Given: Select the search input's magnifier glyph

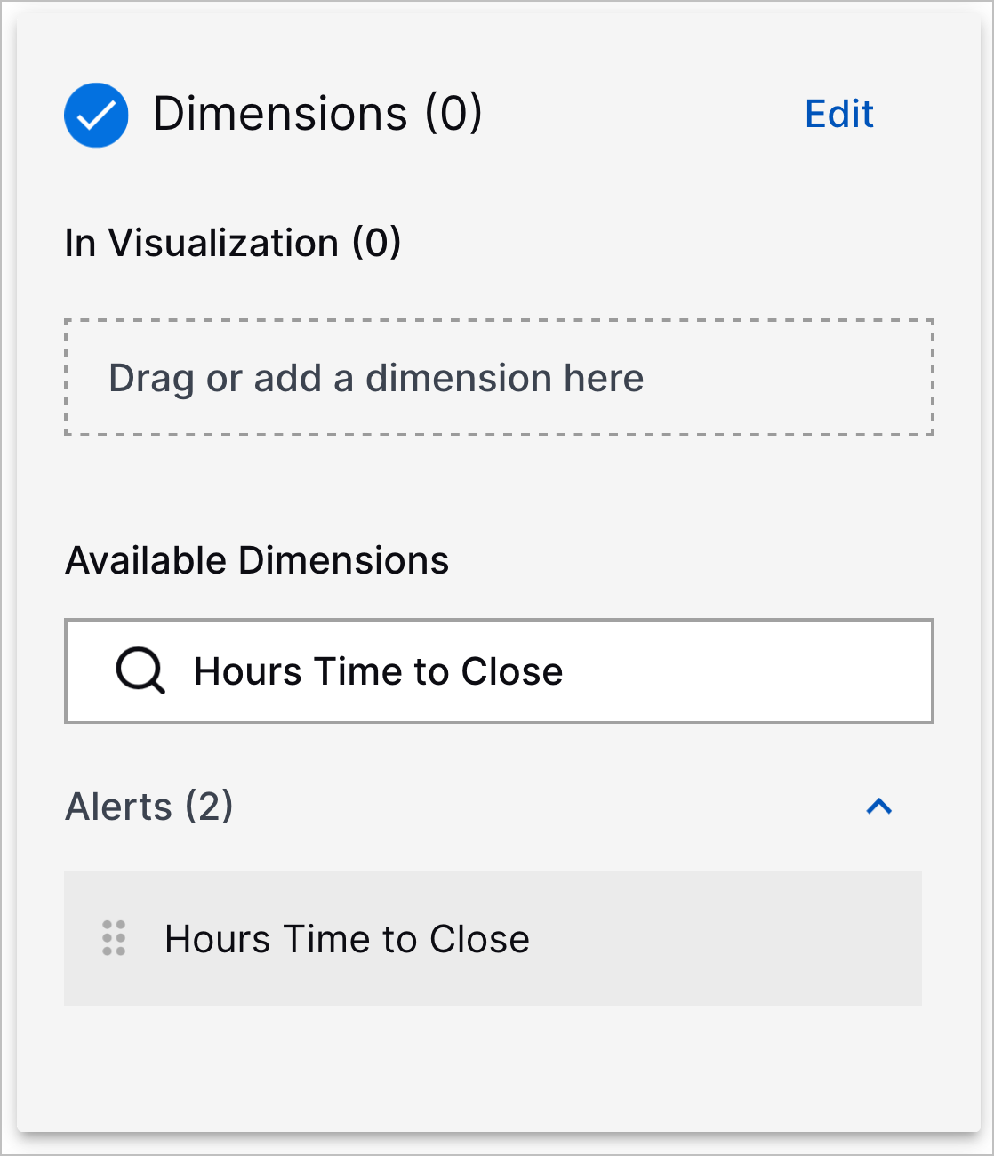Looking at the screenshot, I should (x=140, y=670).
